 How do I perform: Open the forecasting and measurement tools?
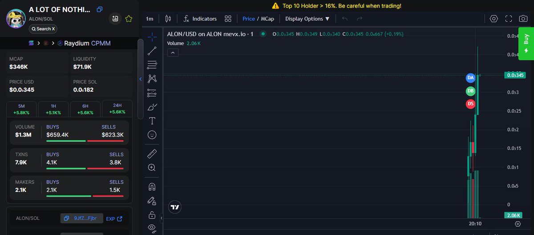pyautogui.click(x=152, y=93)
